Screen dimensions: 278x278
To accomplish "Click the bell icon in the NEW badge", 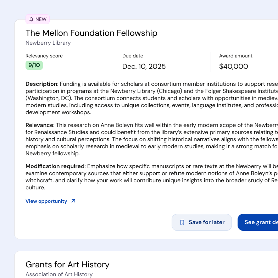I will pos(31,19).
